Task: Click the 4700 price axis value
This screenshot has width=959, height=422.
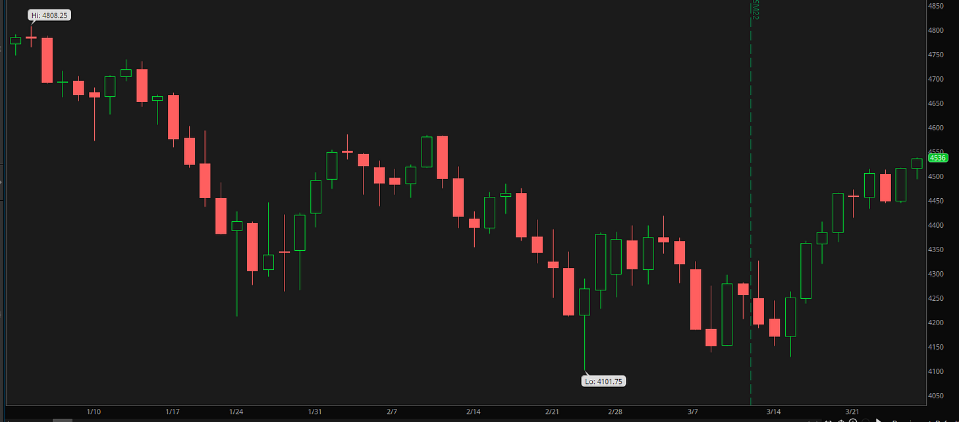Action: pos(937,79)
